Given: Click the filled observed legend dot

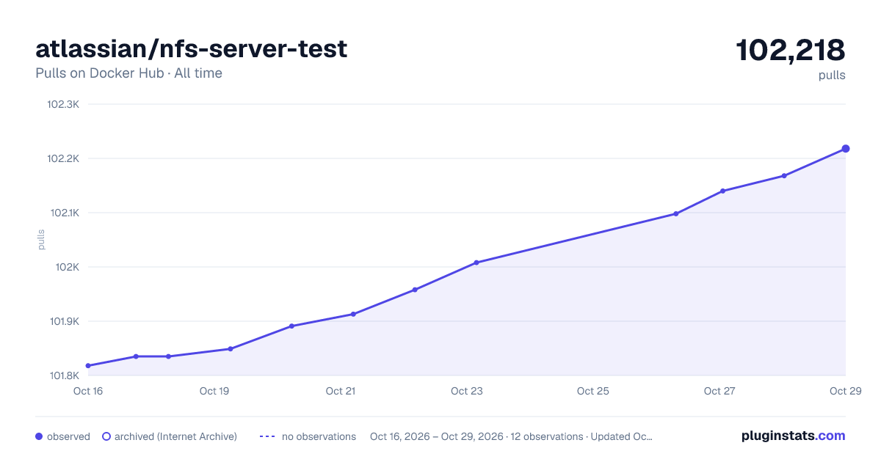Looking at the screenshot, I should [x=39, y=436].
